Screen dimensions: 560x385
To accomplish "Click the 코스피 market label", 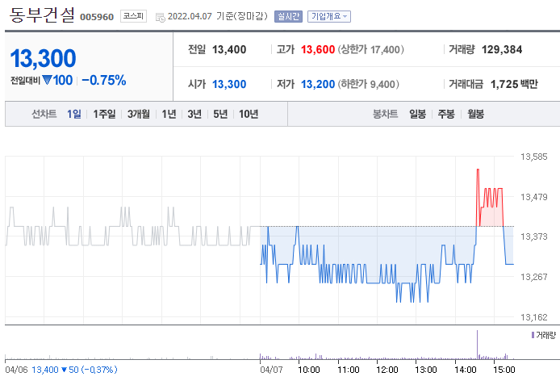I will [133, 16].
